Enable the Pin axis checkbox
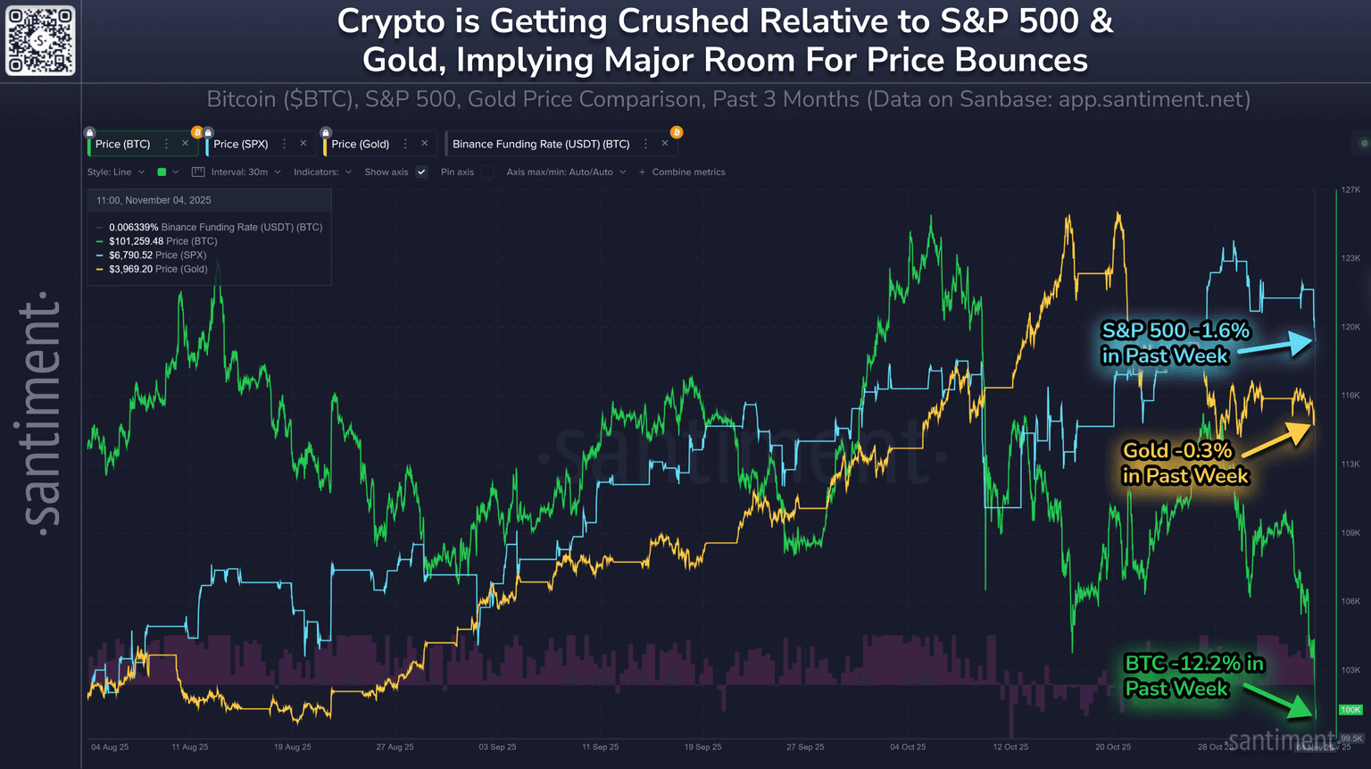This screenshot has height=769, width=1371. 487,172
